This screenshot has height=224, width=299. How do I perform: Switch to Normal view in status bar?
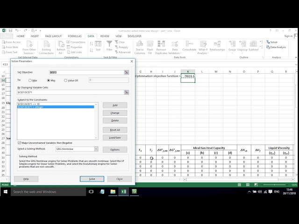tap(239, 185)
